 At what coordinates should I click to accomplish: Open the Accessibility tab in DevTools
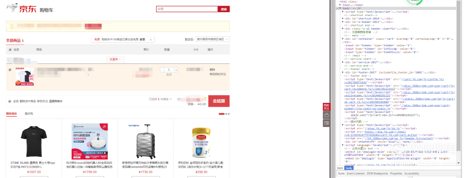coord(412,174)
